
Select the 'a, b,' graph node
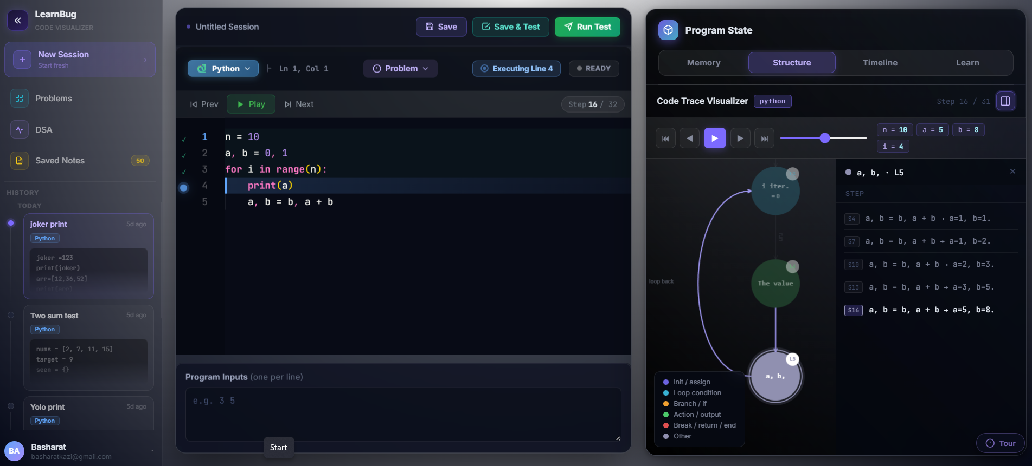coord(775,377)
